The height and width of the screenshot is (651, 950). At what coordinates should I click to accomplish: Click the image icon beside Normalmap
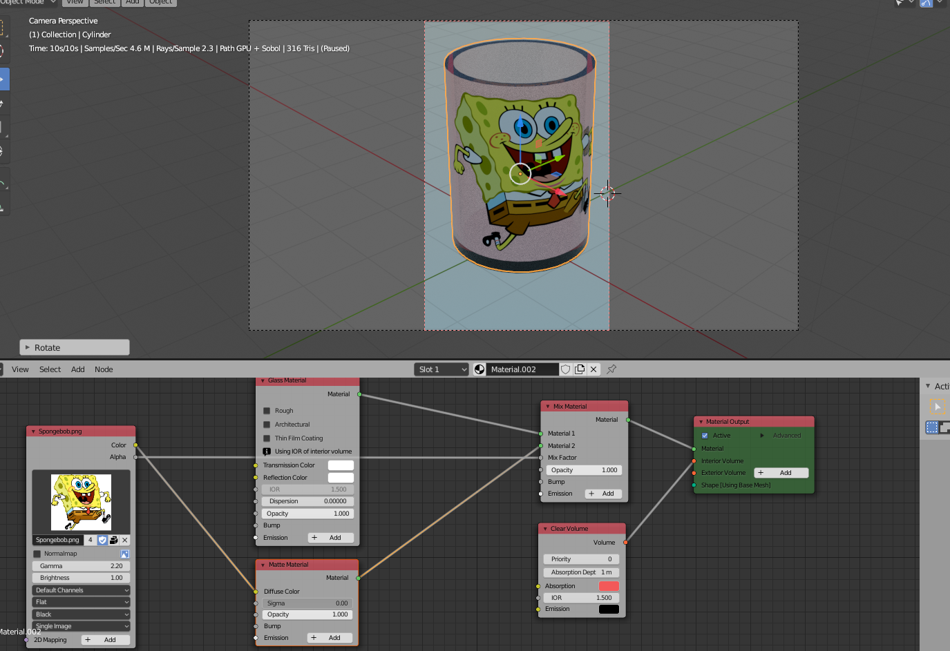tap(124, 554)
